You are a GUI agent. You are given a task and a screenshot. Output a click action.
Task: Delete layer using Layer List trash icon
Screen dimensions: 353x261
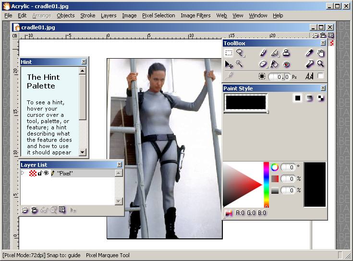pyautogui.click(x=34, y=210)
